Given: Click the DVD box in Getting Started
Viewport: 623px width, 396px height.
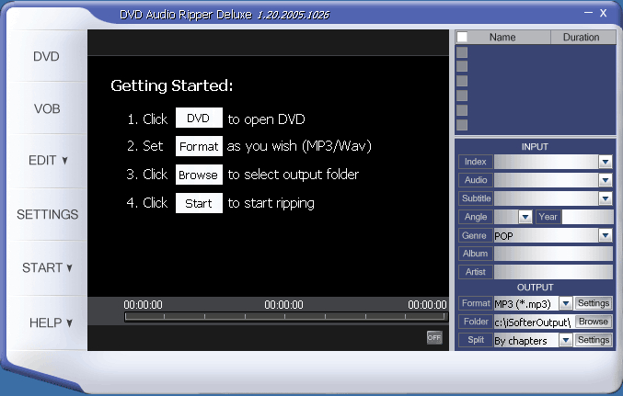Looking at the screenshot, I should pyautogui.click(x=199, y=118).
